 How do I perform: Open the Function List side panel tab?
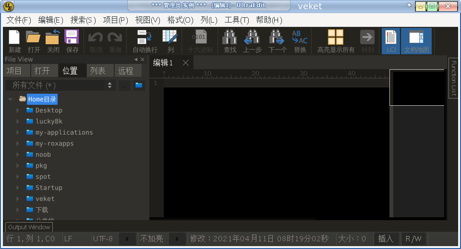pyautogui.click(x=453, y=78)
